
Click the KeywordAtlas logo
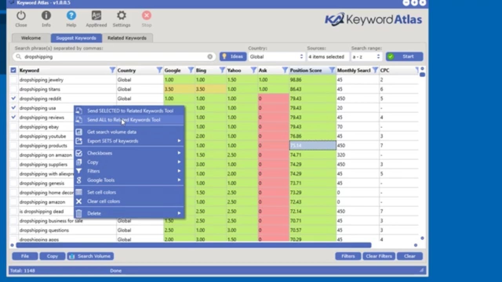373,20
